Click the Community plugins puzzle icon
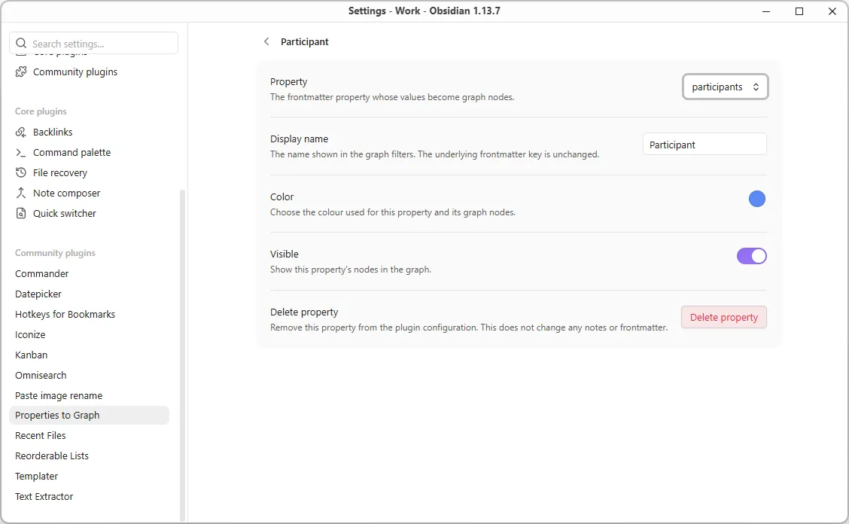Viewport: 849px width, 524px height. point(21,72)
